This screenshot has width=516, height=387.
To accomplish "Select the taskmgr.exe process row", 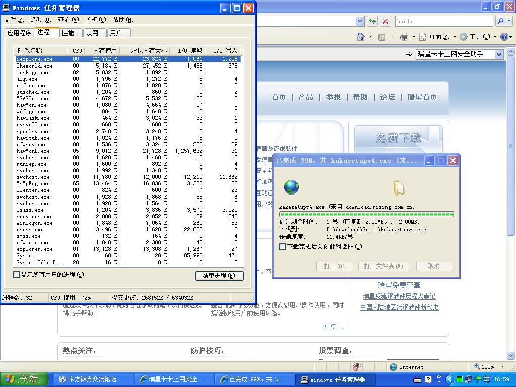I will 128,72.
